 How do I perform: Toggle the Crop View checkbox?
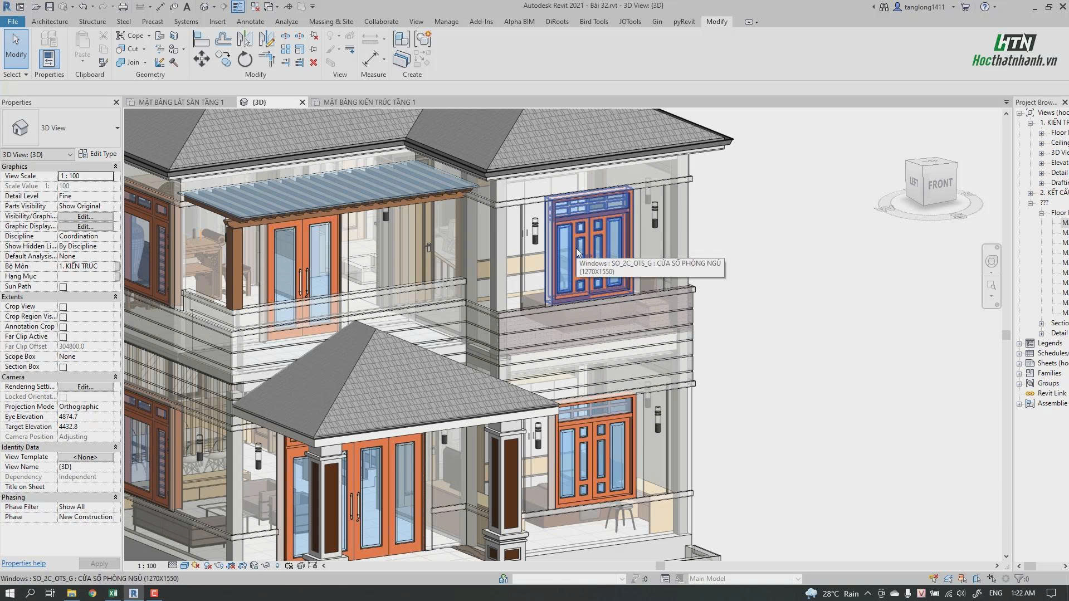coord(63,307)
